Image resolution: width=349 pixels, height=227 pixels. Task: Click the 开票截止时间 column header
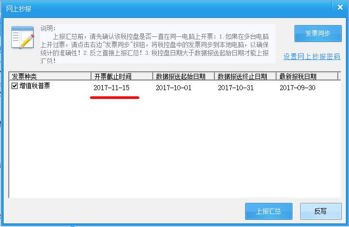(122, 76)
